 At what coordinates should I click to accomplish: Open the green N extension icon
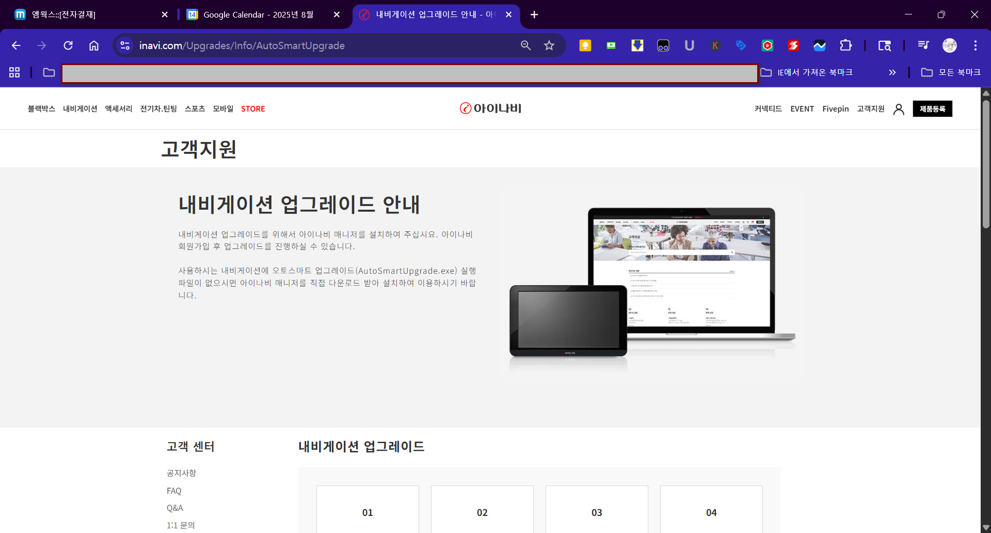tap(611, 45)
